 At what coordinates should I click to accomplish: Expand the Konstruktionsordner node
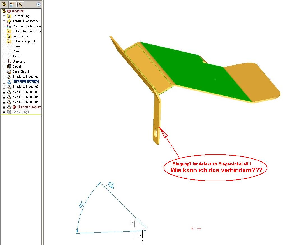tap(4, 22)
